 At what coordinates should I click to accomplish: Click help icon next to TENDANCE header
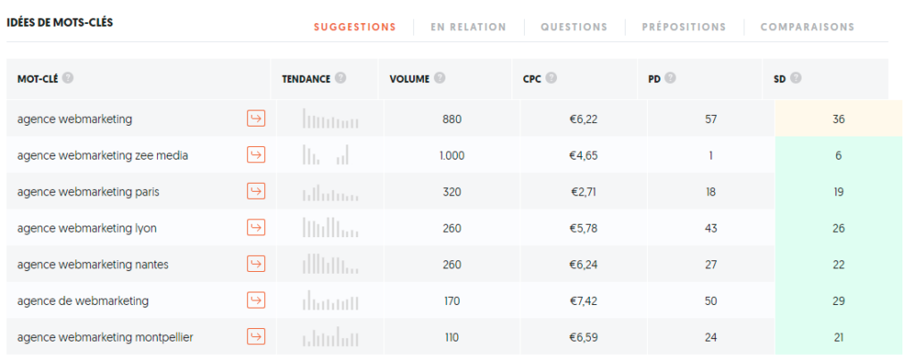point(340,78)
